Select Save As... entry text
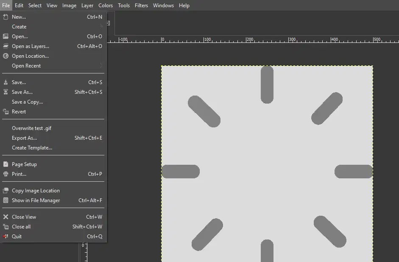 (x=22, y=92)
